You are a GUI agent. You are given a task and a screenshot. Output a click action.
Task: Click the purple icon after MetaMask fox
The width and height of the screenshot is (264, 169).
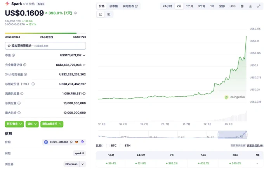82,142
